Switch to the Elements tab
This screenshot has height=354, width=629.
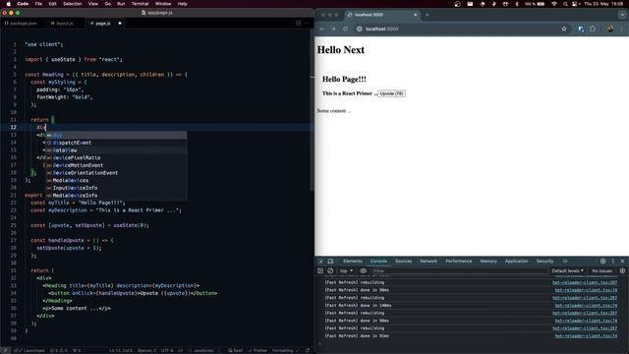[x=353, y=262]
